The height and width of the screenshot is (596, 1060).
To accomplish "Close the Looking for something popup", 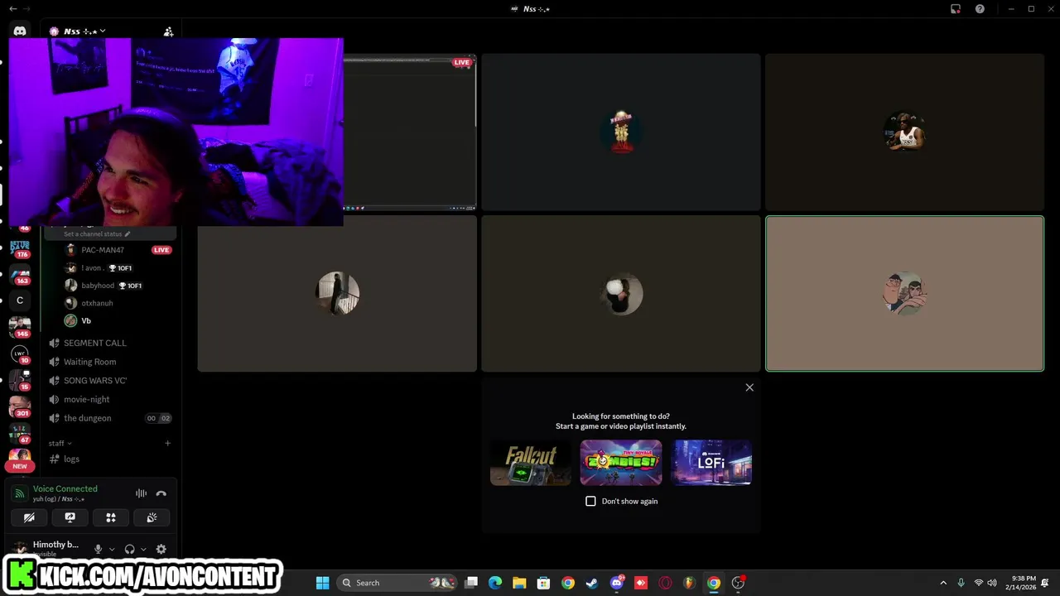I will (749, 387).
